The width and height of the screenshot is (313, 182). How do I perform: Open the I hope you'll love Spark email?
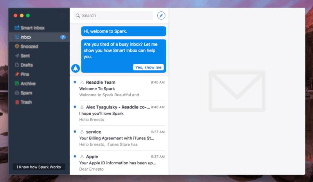pos(119,113)
